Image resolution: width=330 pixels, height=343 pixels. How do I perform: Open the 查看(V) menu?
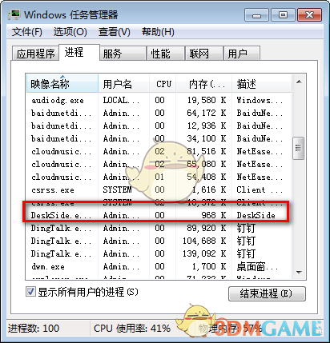(115, 32)
